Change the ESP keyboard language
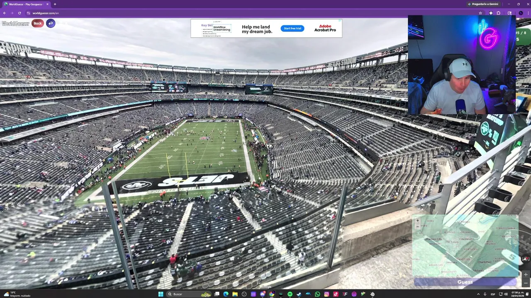531x298 pixels. [x=493, y=294]
